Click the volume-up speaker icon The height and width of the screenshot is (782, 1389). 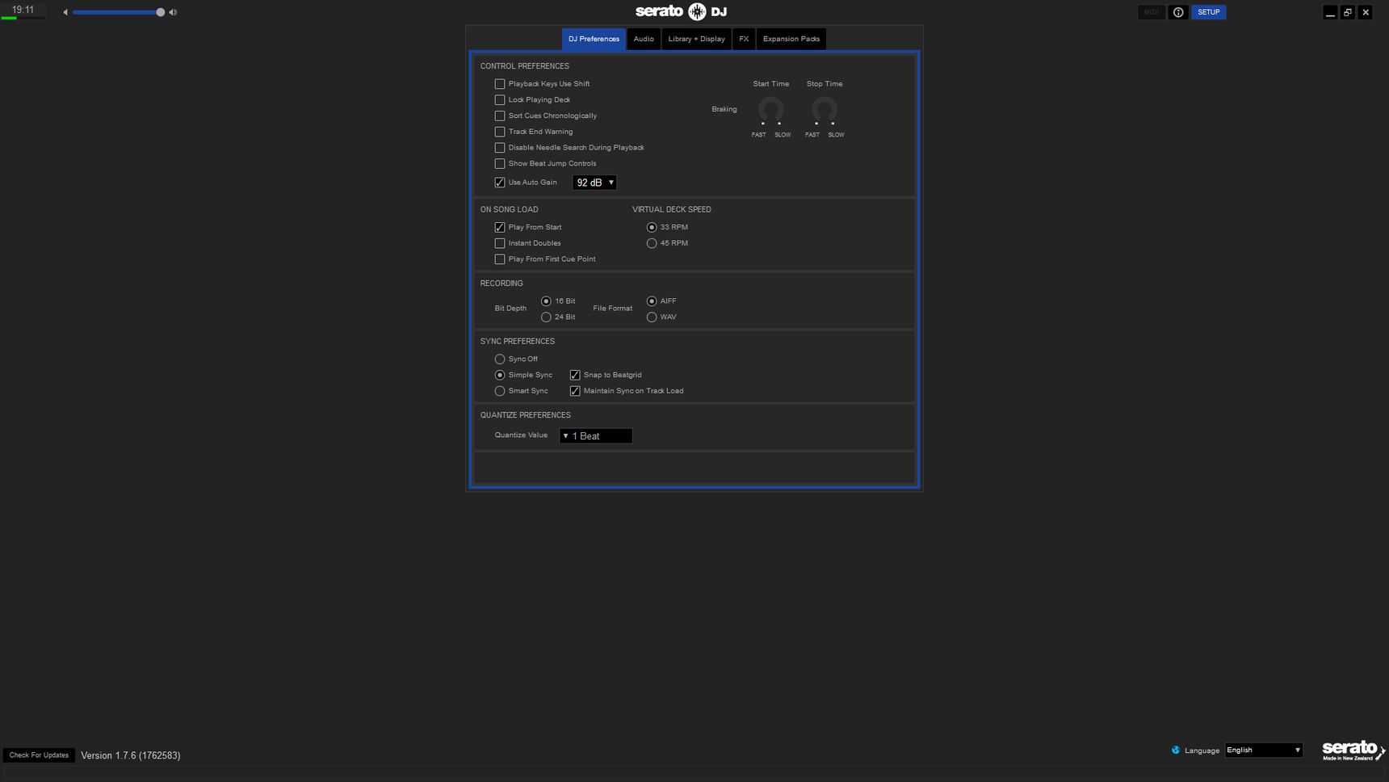pos(173,12)
